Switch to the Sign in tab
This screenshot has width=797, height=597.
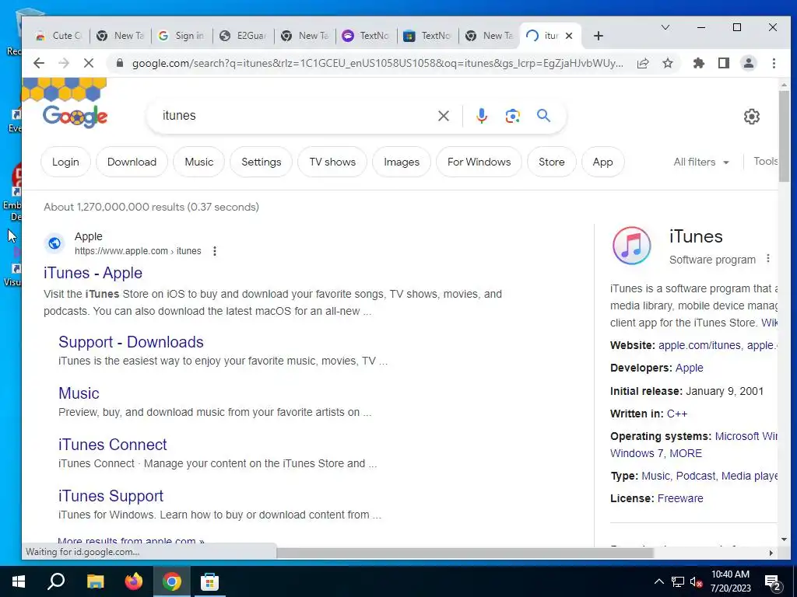[x=182, y=36]
